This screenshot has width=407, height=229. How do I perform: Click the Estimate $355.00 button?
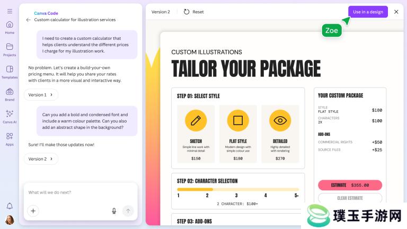350,185
